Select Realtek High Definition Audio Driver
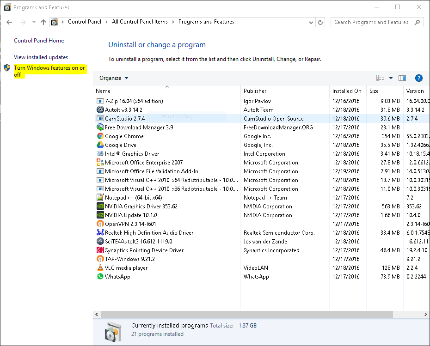Viewport: 430px width, 346px height. pyautogui.click(x=149, y=233)
